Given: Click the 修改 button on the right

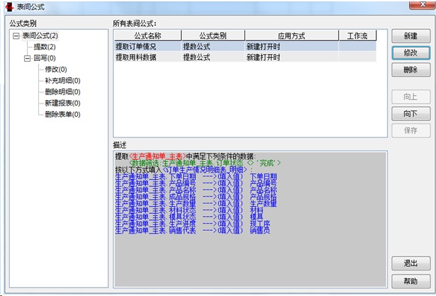Looking at the screenshot, I should pyautogui.click(x=410, y=53).
